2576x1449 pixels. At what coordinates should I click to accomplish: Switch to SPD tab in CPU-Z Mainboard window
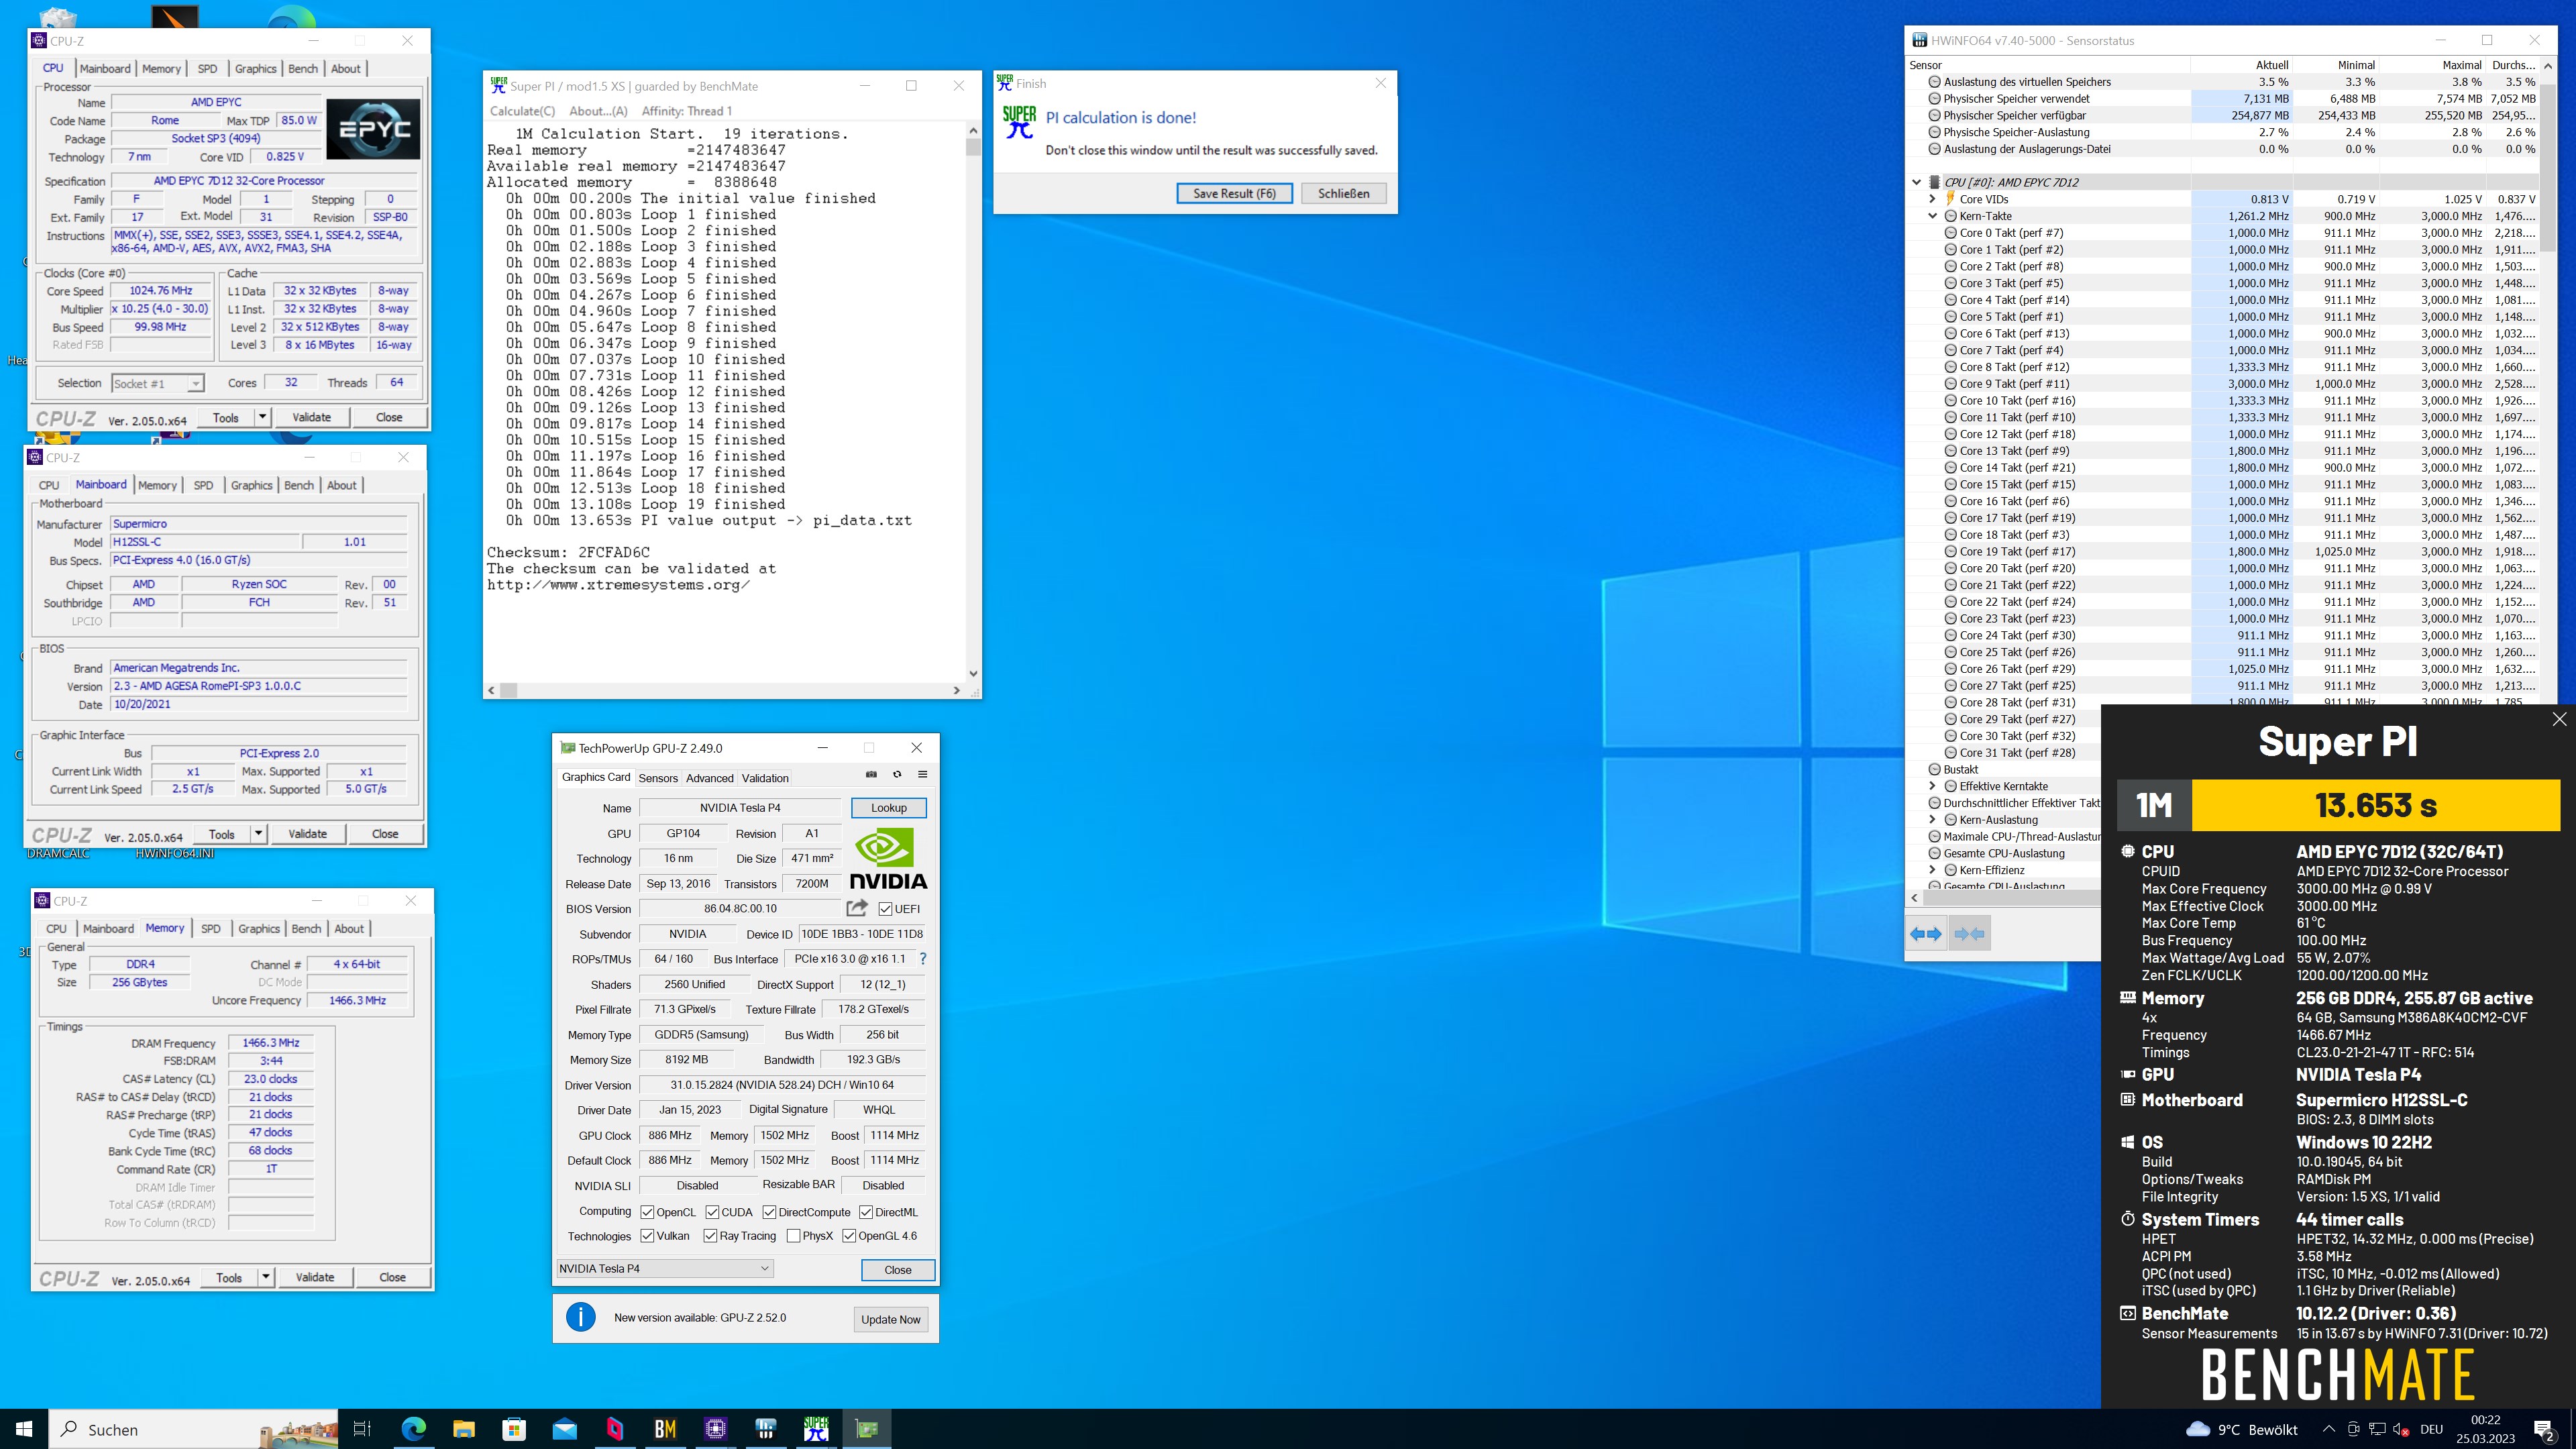pyautogui.click(x=203, y=485)
